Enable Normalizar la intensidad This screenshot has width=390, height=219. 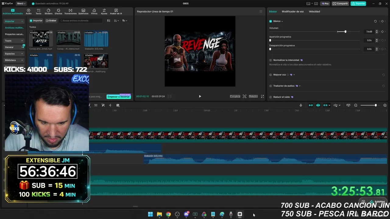pos(271,60)
